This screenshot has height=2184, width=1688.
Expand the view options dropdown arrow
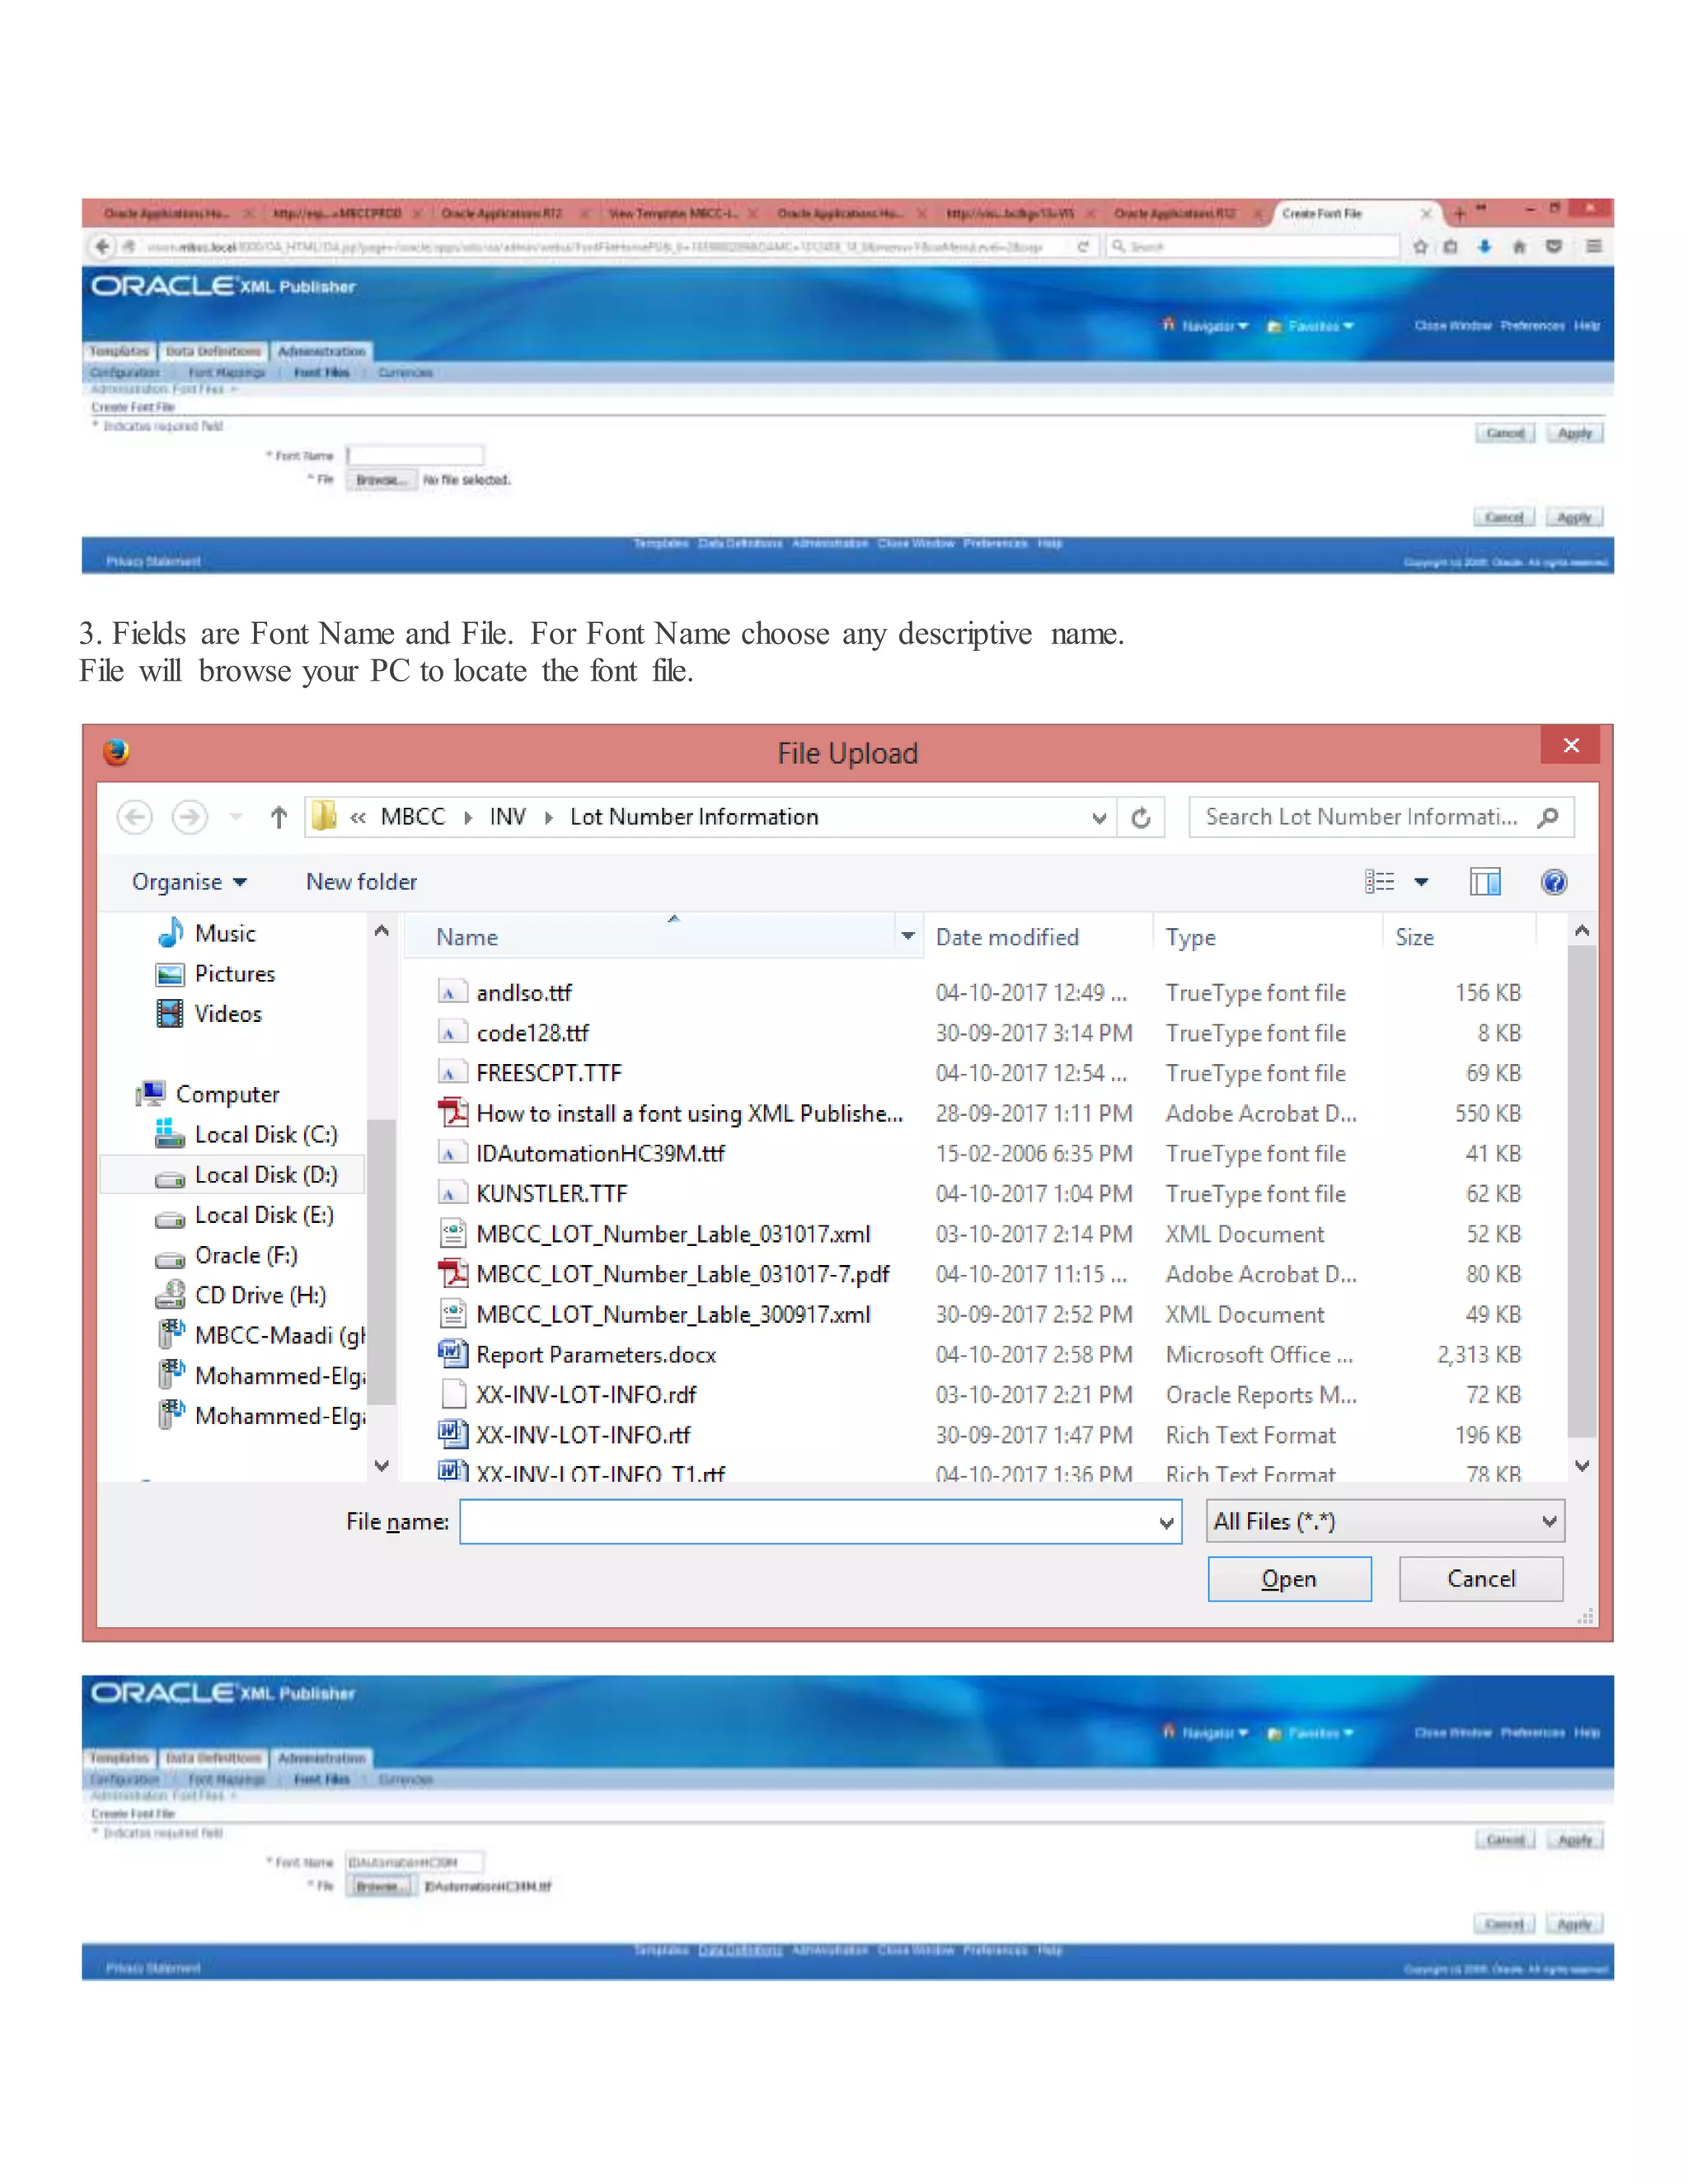(x=1421, y=881)
